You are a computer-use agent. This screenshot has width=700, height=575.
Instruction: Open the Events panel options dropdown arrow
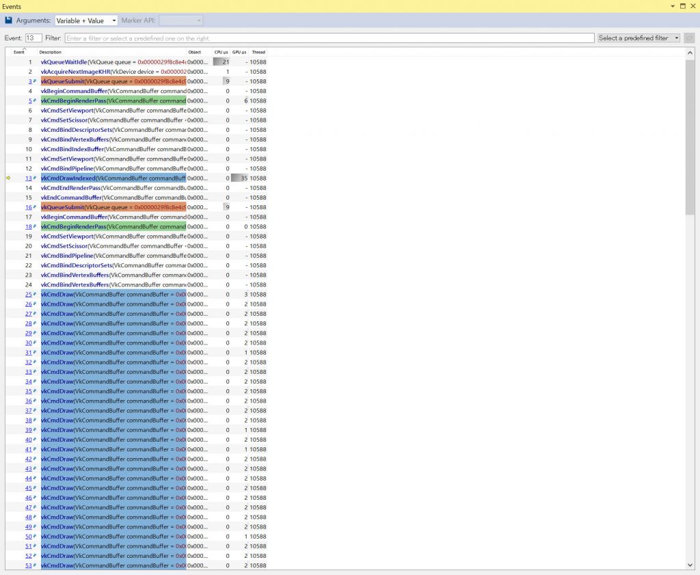click(673, 6)
